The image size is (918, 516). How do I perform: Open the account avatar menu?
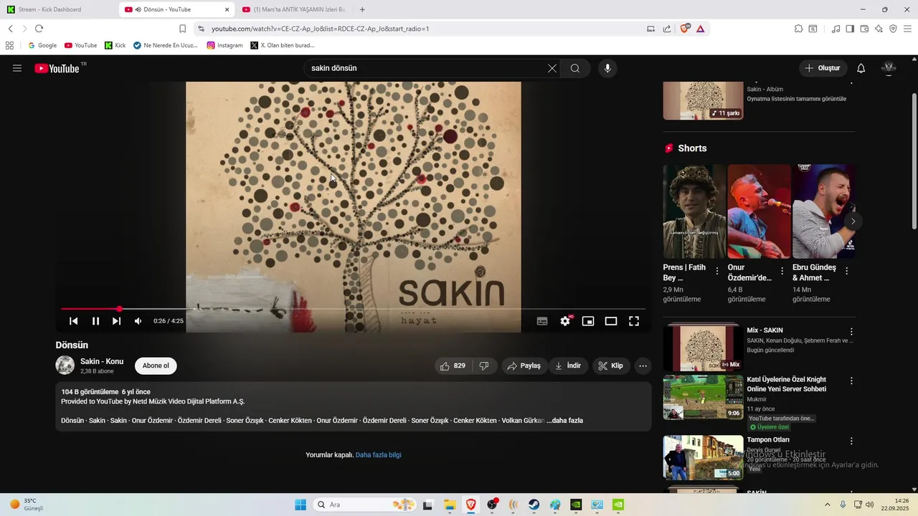(889, 68)
